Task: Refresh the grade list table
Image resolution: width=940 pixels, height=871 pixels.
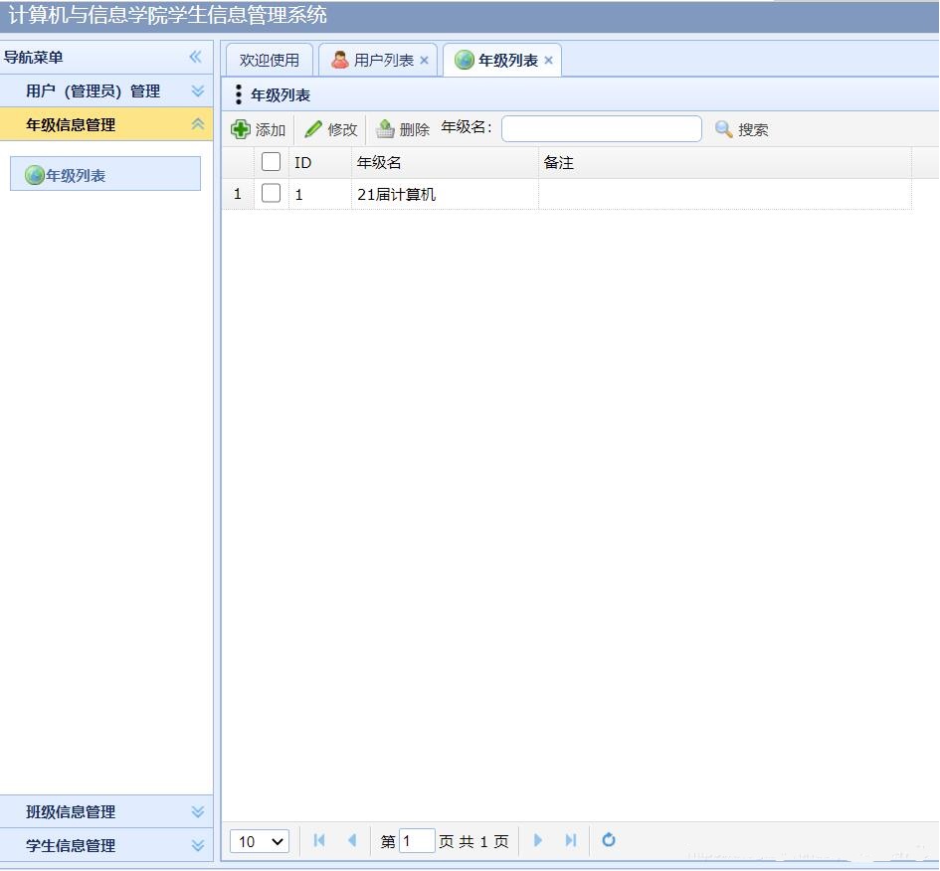Action: point(609,840)
